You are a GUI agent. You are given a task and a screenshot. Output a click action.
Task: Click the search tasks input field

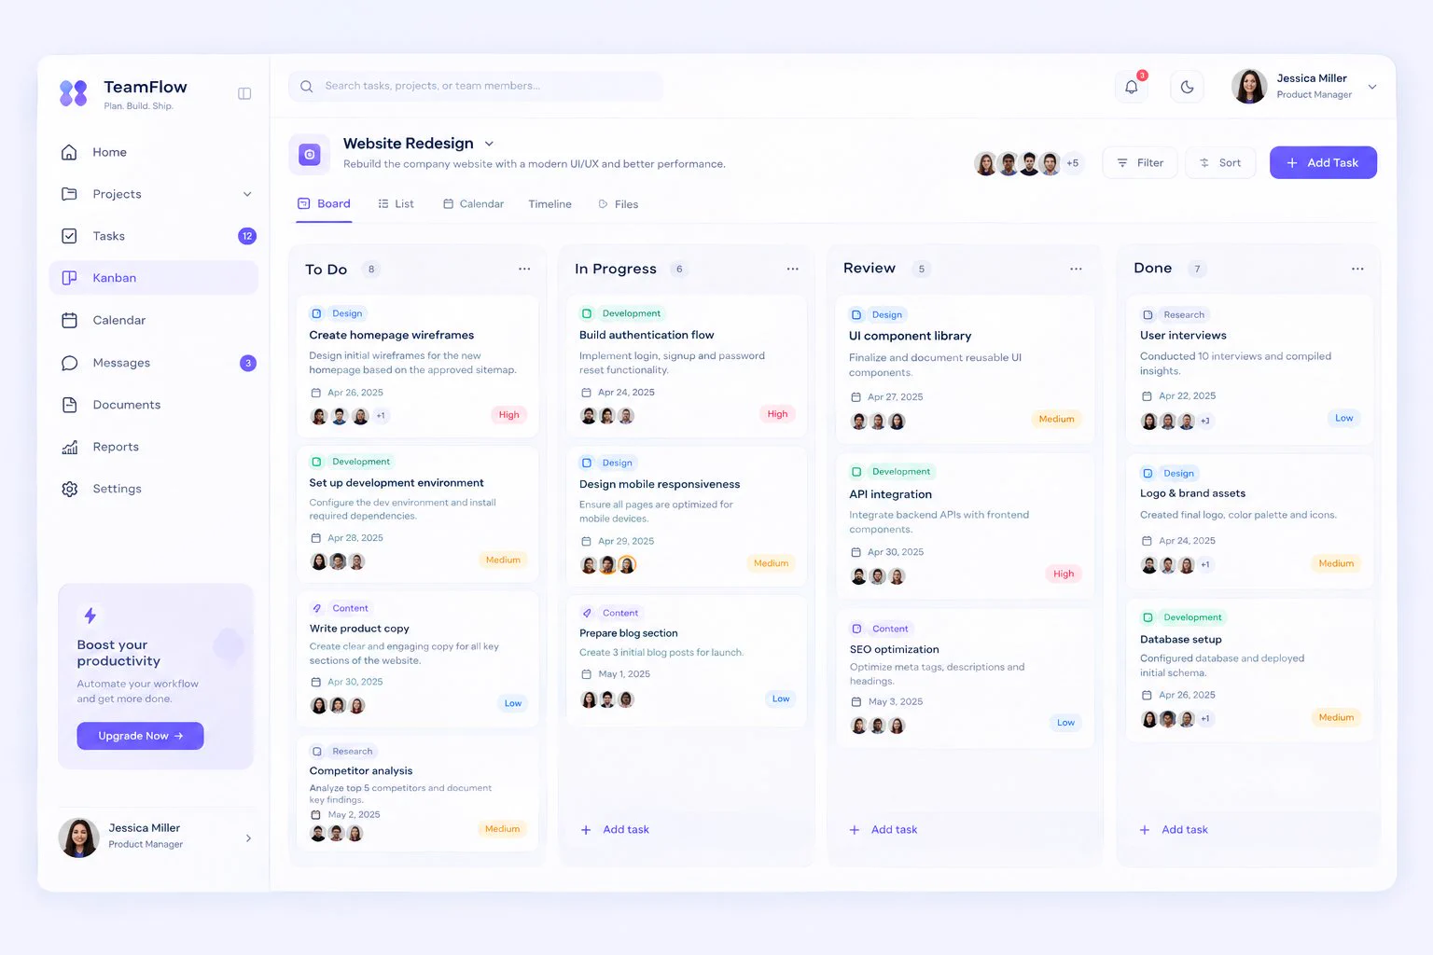476,87
